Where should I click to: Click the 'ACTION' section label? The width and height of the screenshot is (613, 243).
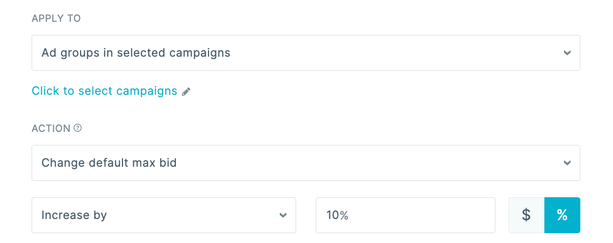[x=51, y=129]
